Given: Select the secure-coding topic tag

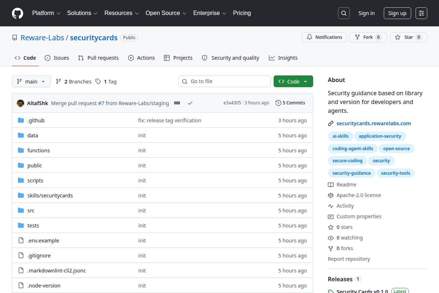Looking at the screenshot, I should (348, 160).
